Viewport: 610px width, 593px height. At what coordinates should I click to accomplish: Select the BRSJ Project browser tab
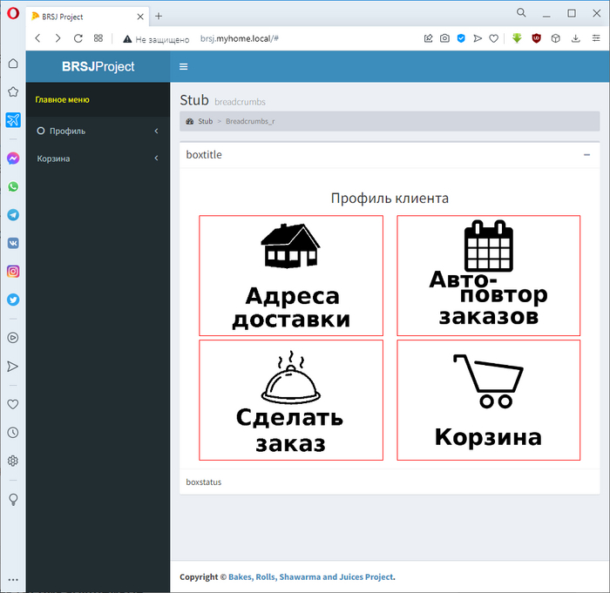[x=85, y=16]
